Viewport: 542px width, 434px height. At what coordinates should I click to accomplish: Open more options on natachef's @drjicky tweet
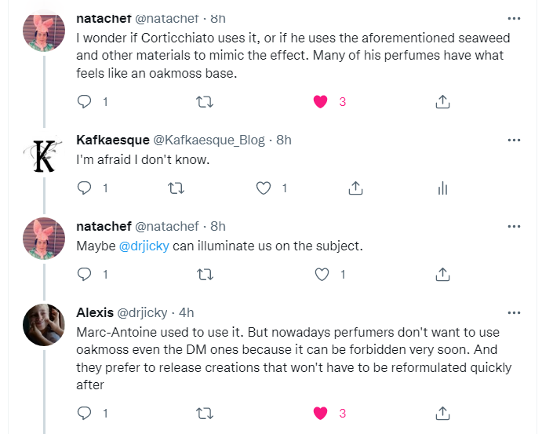[514, 226]
